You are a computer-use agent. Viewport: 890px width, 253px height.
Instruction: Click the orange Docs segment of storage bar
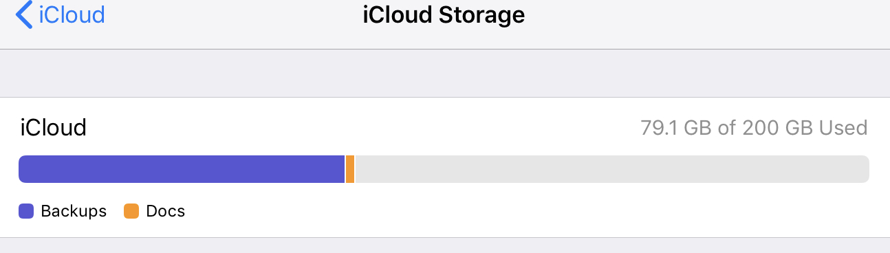coord(350,169)
